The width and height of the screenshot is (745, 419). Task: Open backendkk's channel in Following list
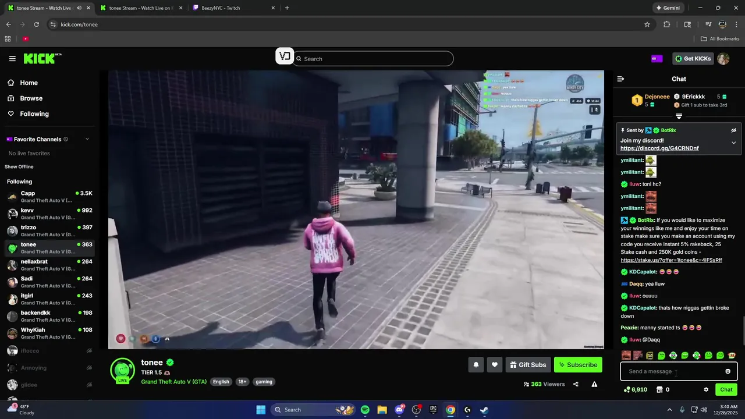[49, 316]
